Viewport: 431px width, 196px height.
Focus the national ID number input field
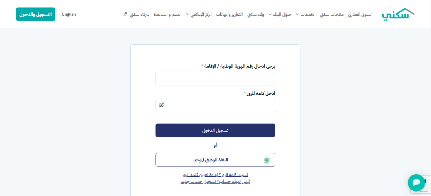pyautogui.click(x=215, y=79)
